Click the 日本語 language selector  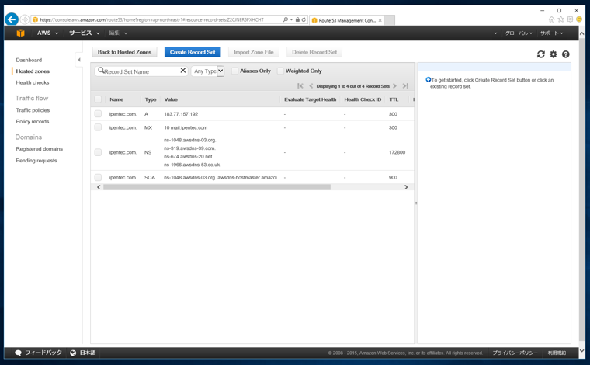[83, 353]
